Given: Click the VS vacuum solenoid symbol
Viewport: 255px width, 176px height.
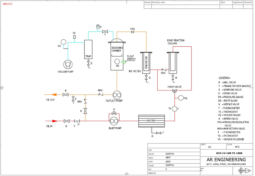Looking at the screenshot, I should (74, 37).
